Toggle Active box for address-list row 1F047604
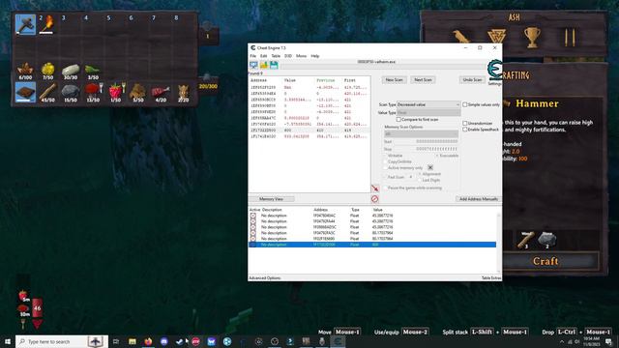Image resolution: width=619 pixels, height=348 pixels. [x=253, y=216]
